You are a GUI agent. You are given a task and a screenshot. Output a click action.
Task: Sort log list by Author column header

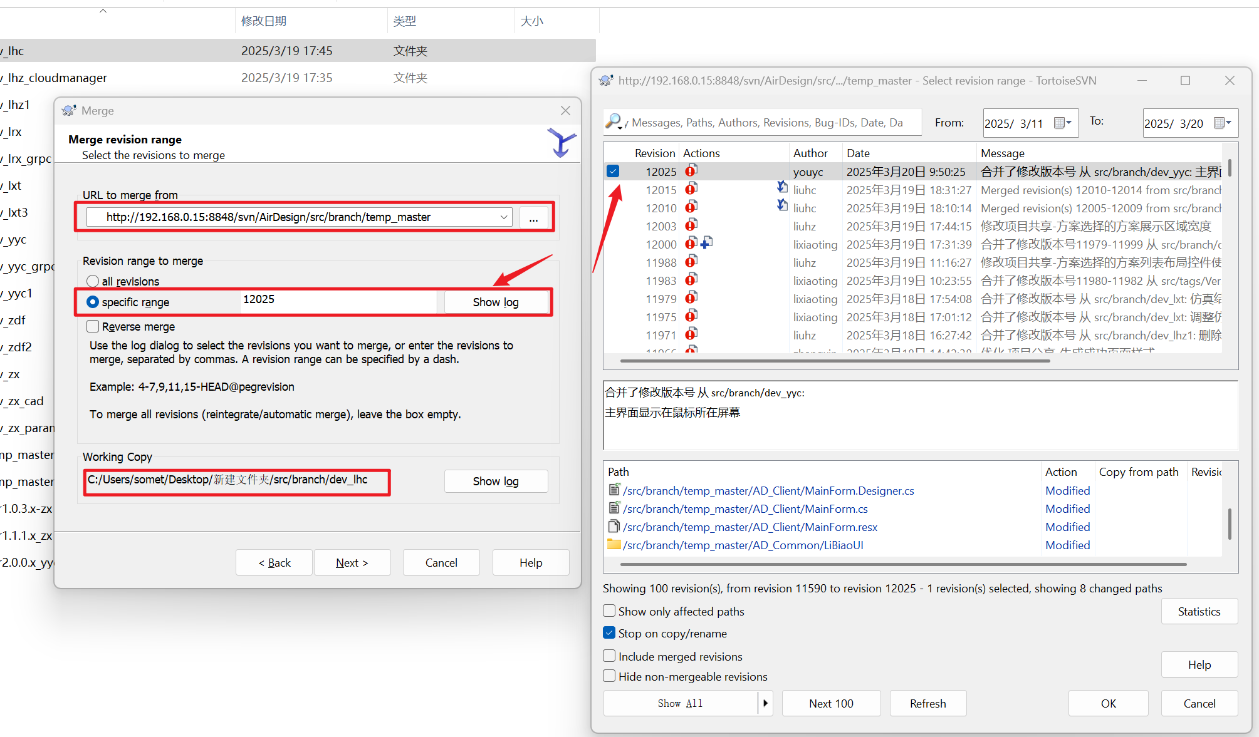click(x=810, y=153)
